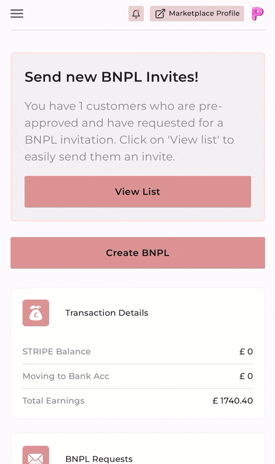Image resolution: width=275 pixels, height=464 pixels.
Task: Open notifications bell icon
Action: (136, 13)
